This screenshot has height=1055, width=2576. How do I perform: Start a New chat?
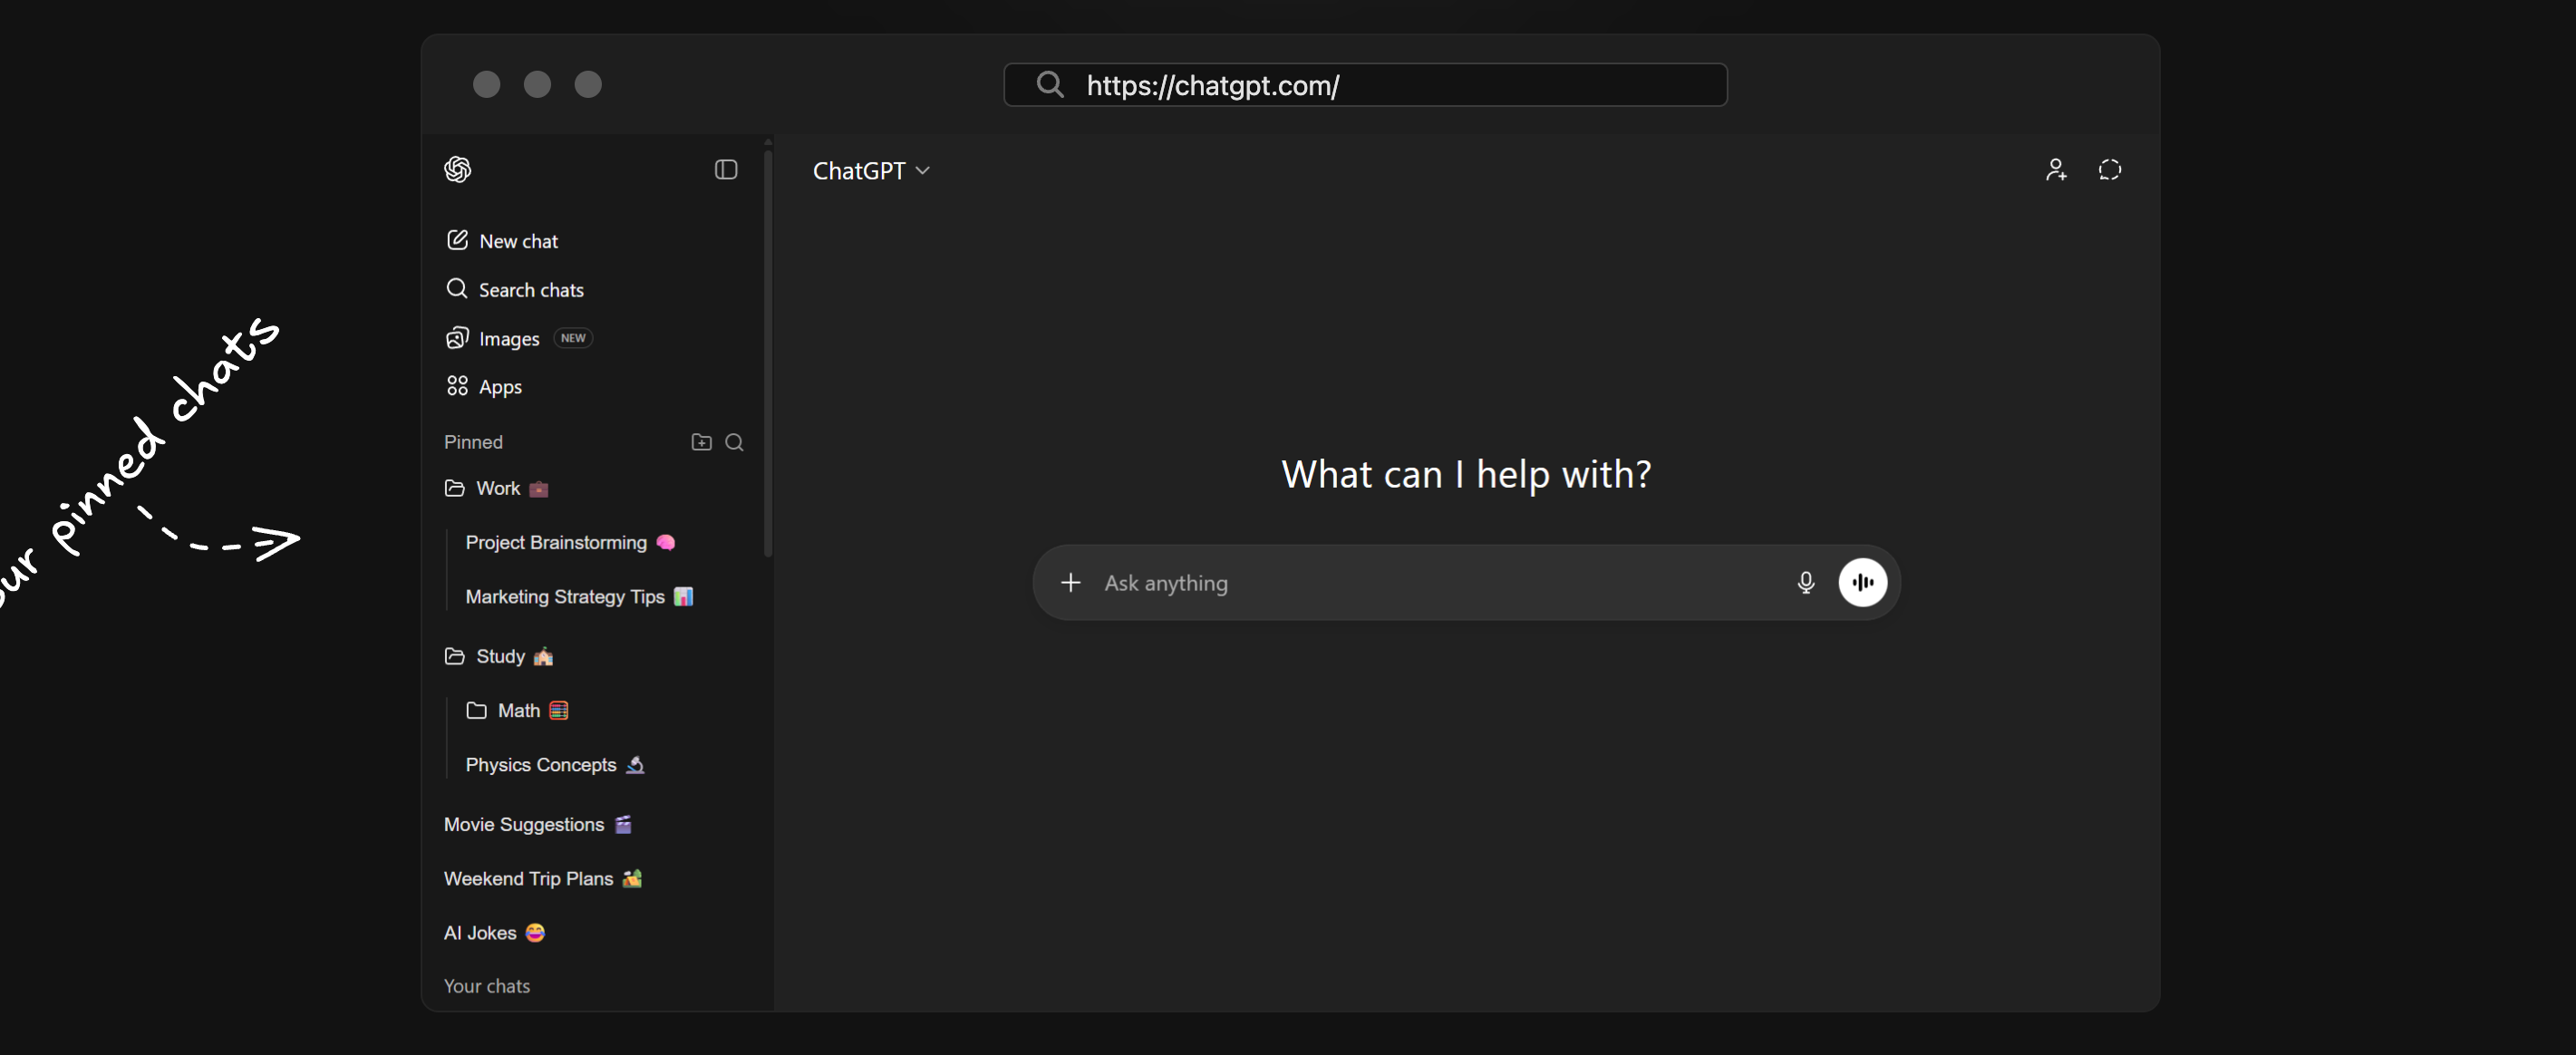(x=517, y=241)
